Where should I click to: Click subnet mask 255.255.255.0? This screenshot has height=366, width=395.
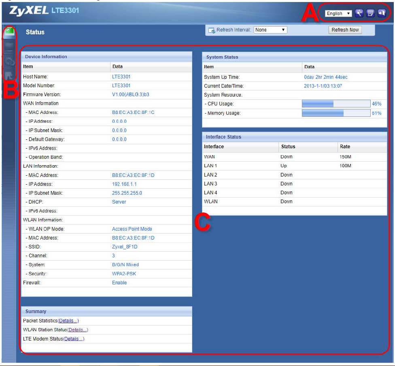pyautogui.click(x=127, y=193)
